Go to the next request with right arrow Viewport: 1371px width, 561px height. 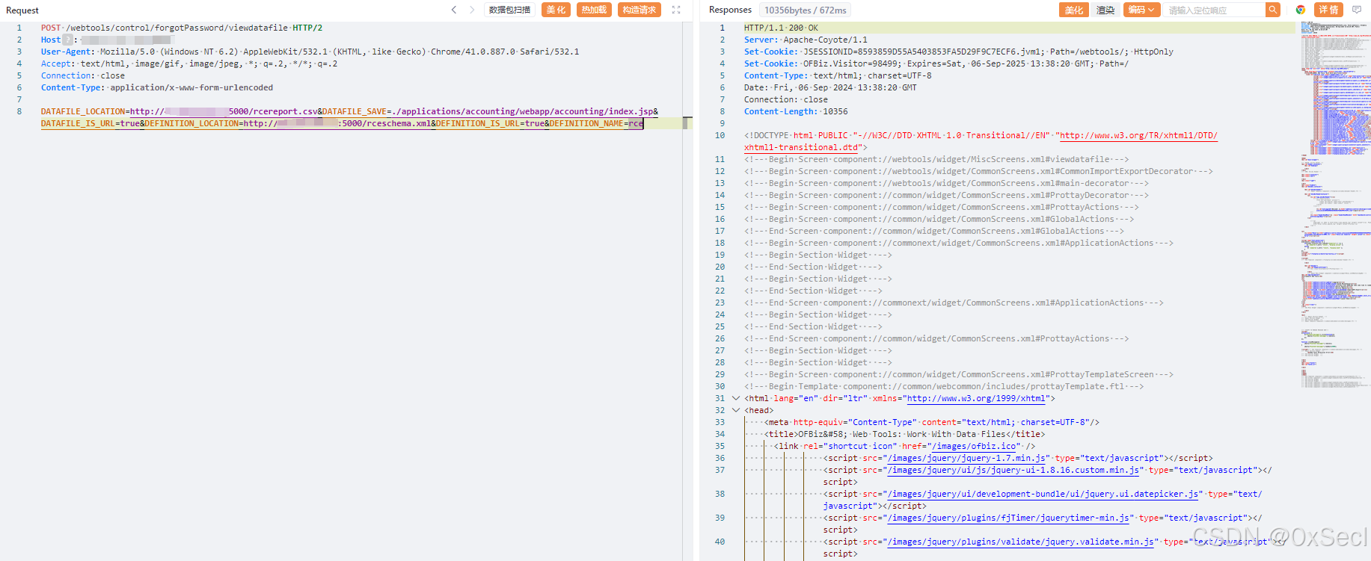472,10
